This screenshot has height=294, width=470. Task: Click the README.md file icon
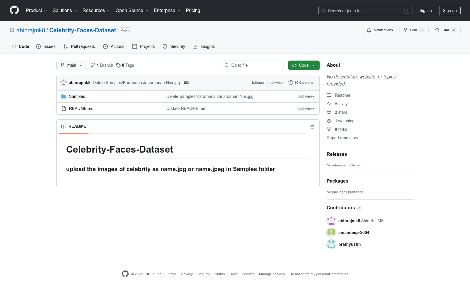click(x=64, y=108)
